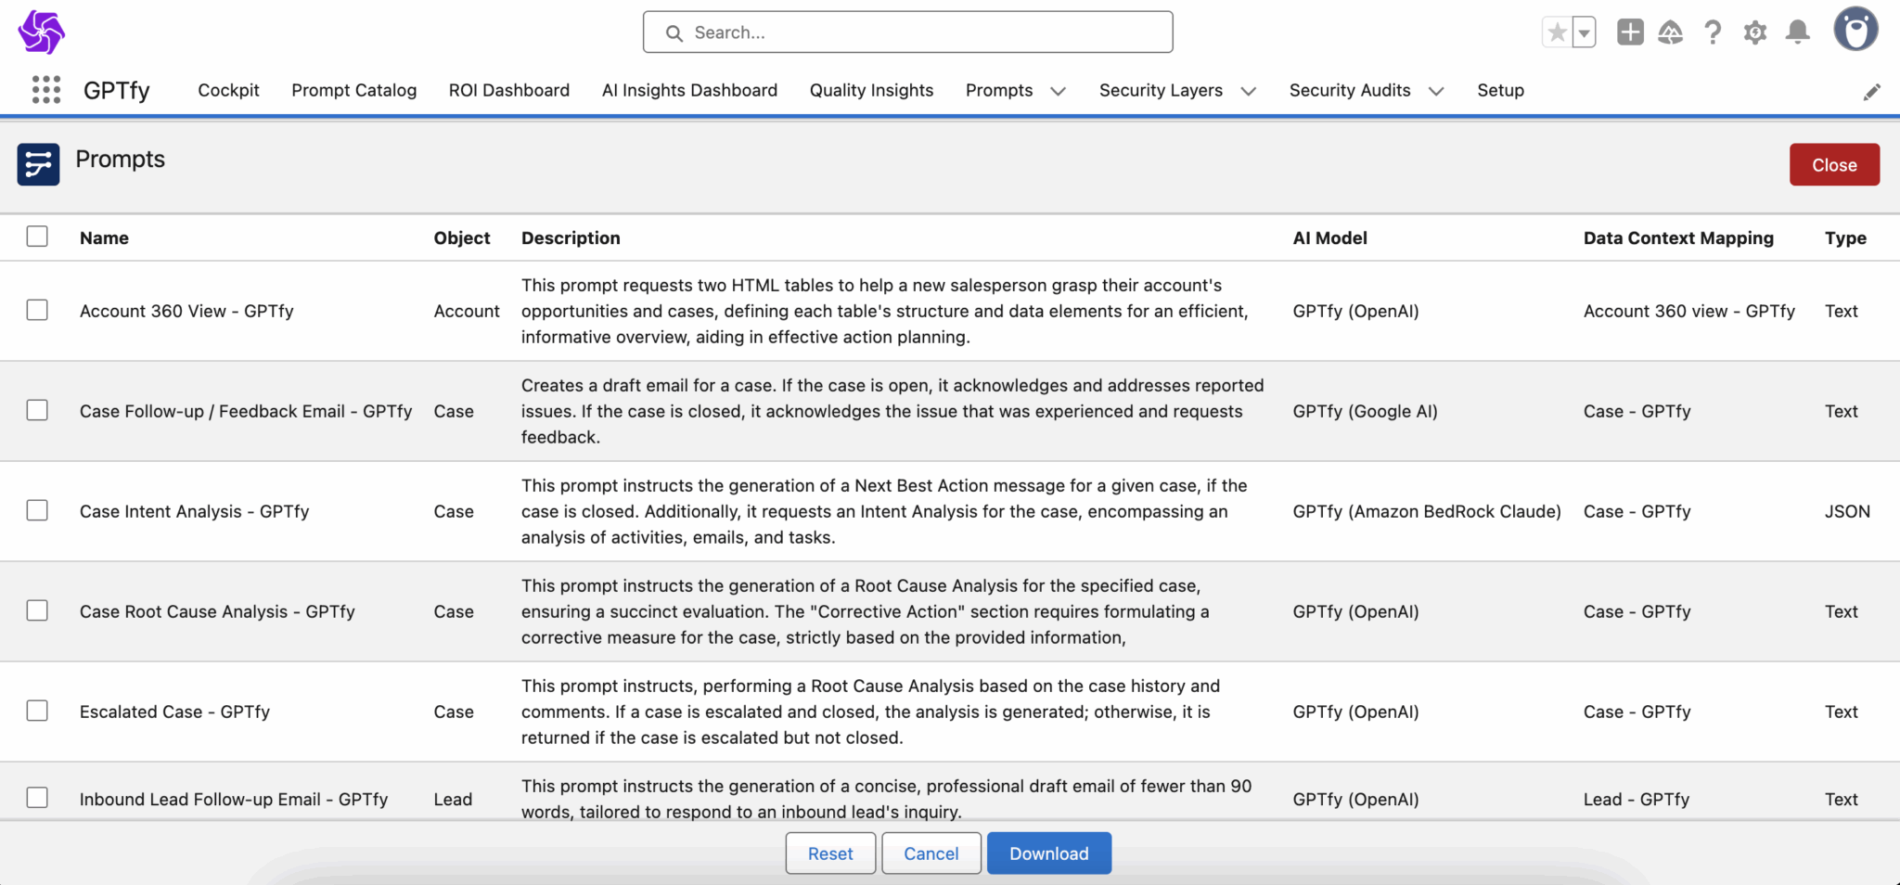Open the favorites list dropdown arrow
The height and width of the screenshot is (885, 1900).
pos(1585,32)
